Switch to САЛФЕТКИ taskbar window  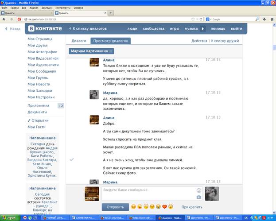click(x=84, y=218)
